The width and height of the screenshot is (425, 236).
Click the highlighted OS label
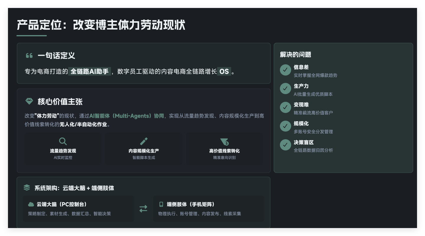pyautogui.click(x=224, y=71)
